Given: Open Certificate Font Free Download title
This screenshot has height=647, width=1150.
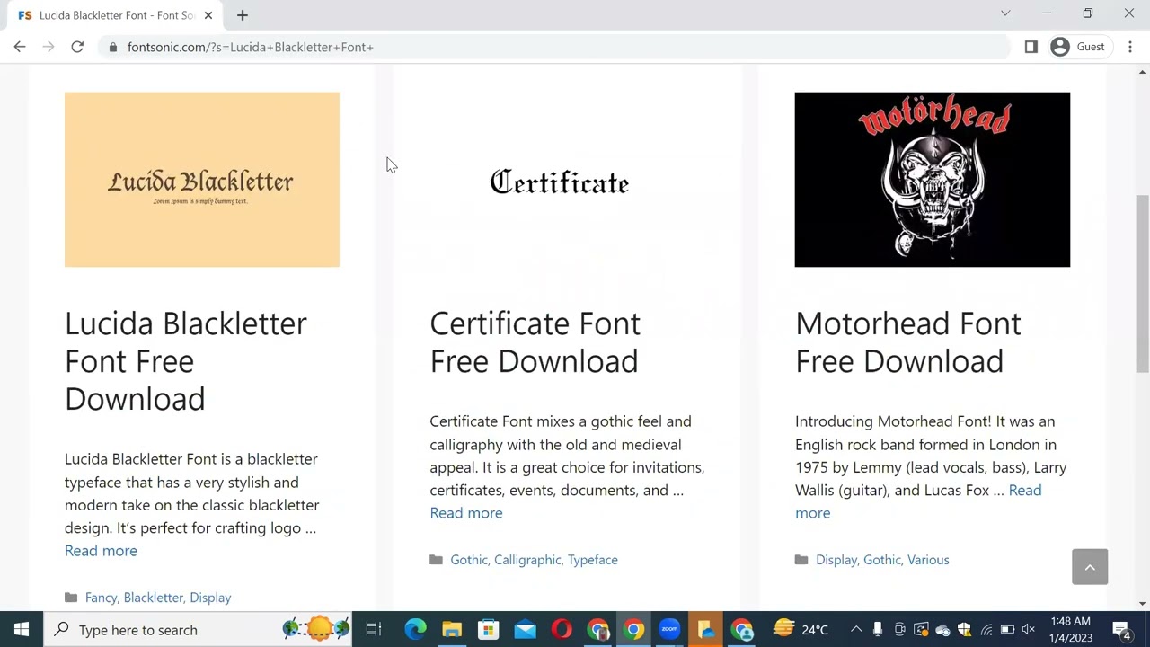Looking at the screenshot, I should click(x=535, y=341).
